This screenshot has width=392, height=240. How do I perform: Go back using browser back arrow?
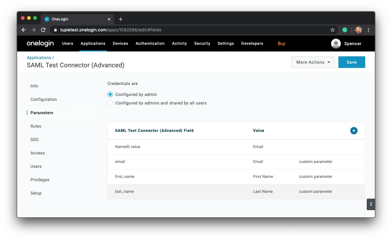[24, 30]
